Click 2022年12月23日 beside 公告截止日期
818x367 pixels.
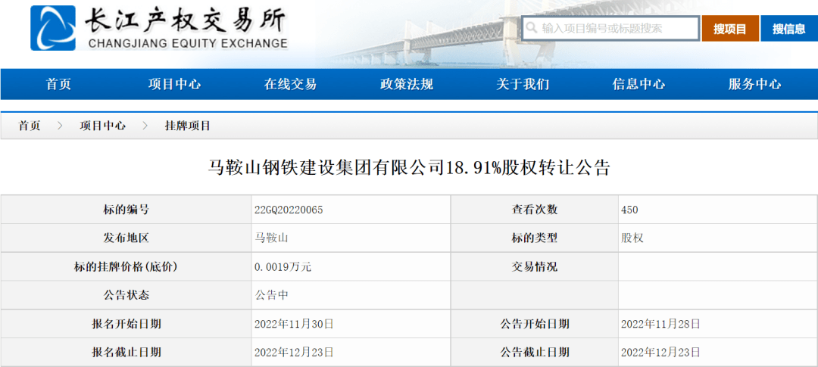coord(660,353)
